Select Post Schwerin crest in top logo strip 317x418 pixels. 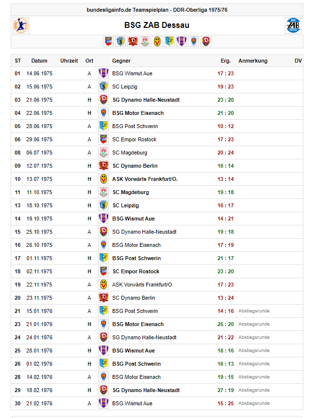pyautogui.click(x=169, y=42)
